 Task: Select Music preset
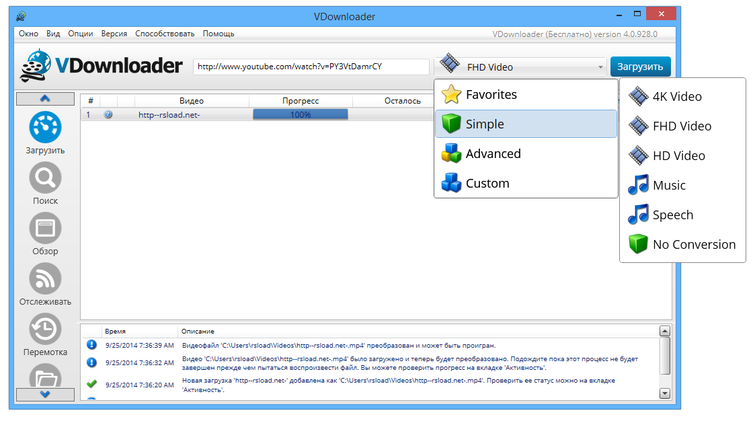(x=682, y=186)
